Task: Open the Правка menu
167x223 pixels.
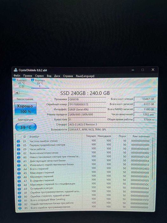Action: (28, 76)
